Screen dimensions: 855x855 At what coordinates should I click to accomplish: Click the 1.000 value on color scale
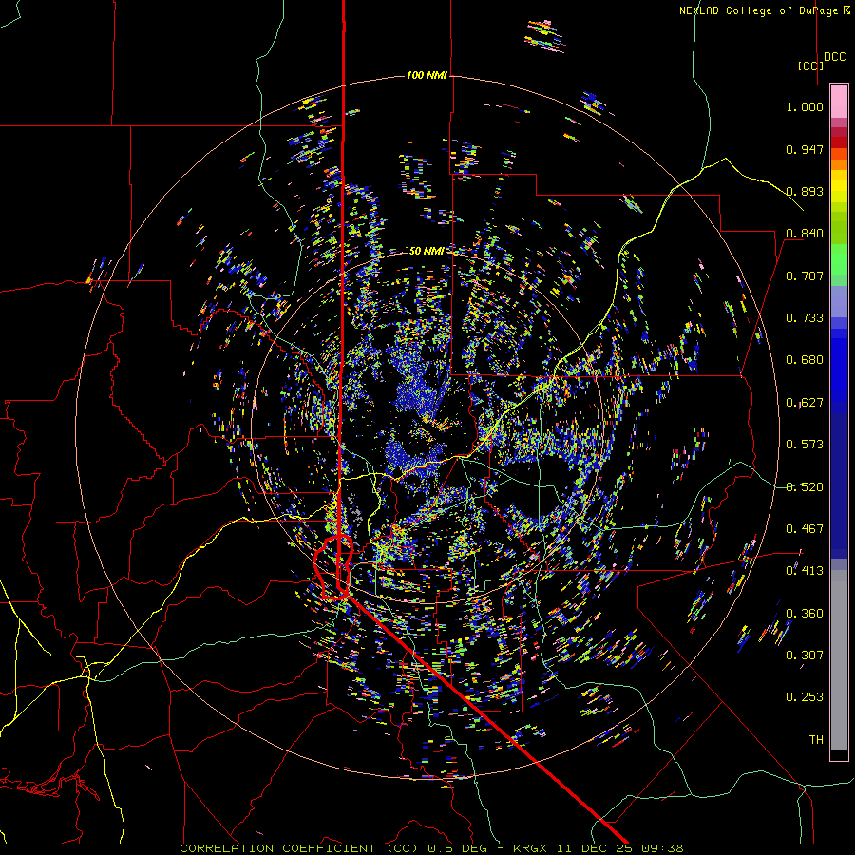pyautogui.click(x=805, y=106)
